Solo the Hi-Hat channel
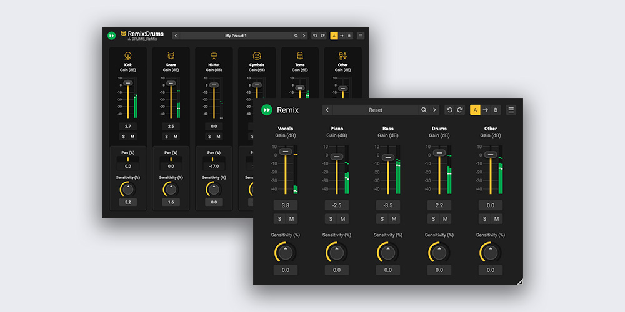The image size is (625, 312). 209,137
